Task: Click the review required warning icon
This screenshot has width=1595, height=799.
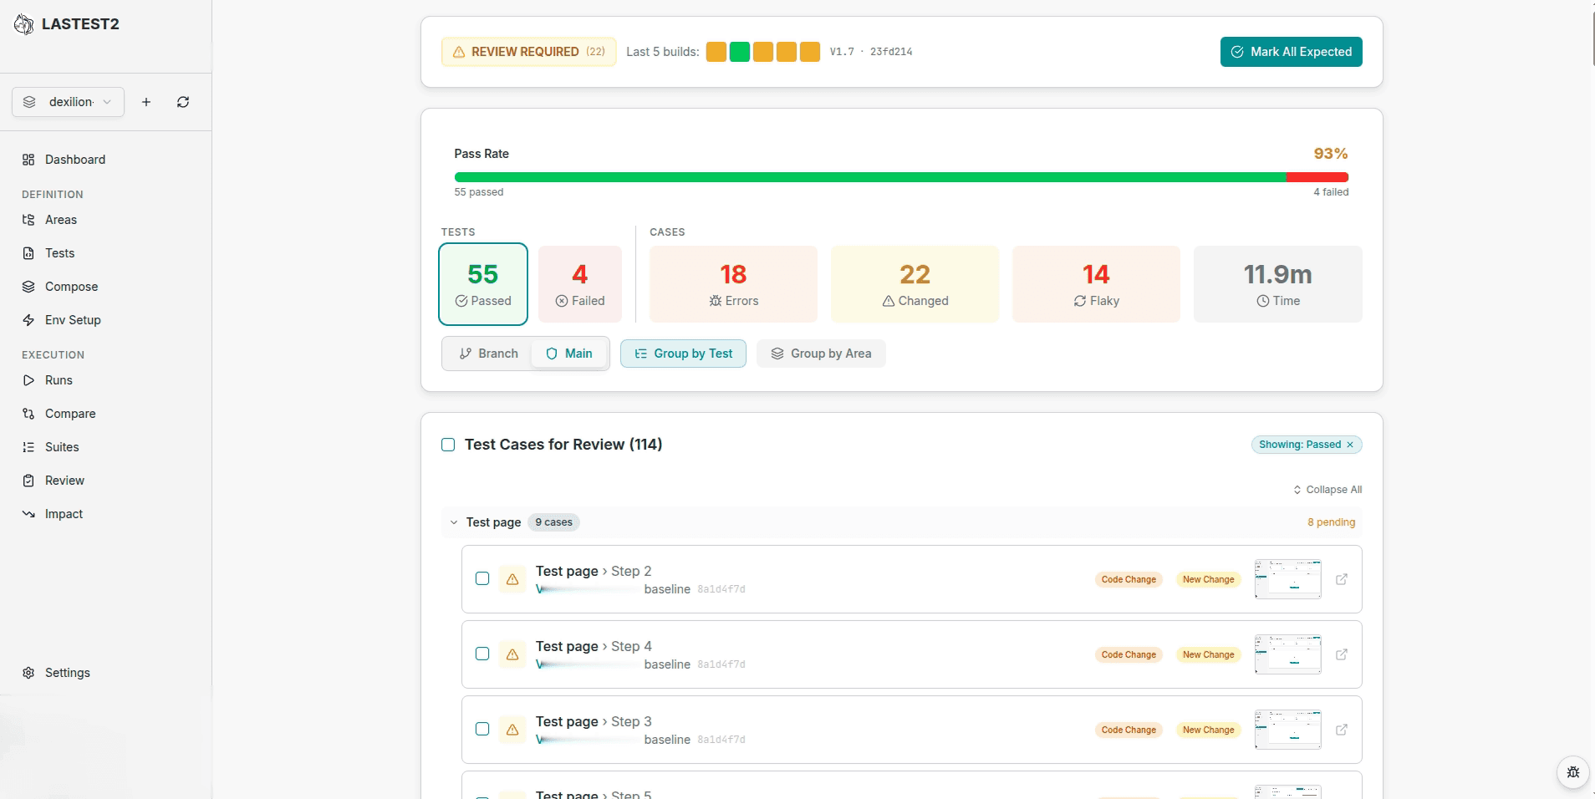Action: (459, 52)
